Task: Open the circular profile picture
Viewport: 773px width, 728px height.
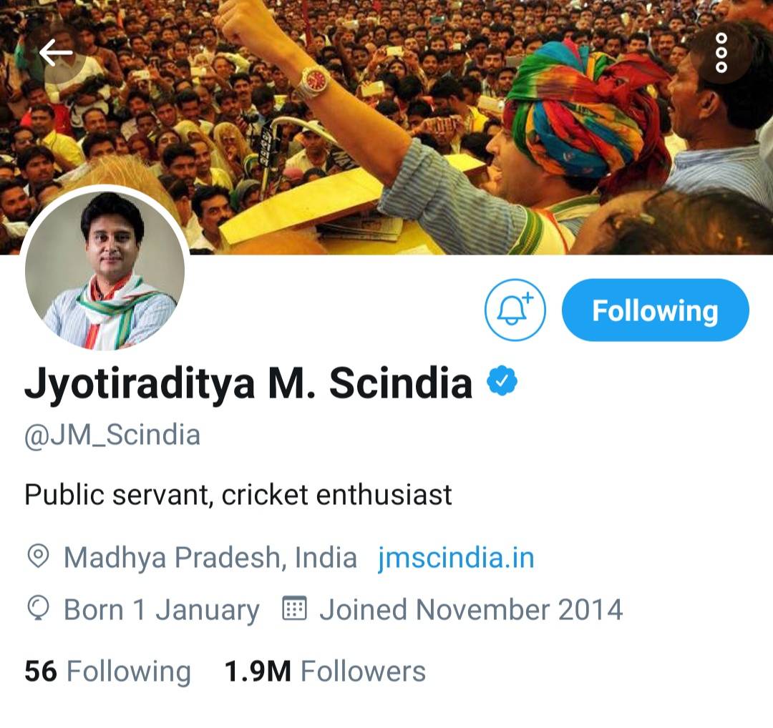Action: (x=105, y=270)
